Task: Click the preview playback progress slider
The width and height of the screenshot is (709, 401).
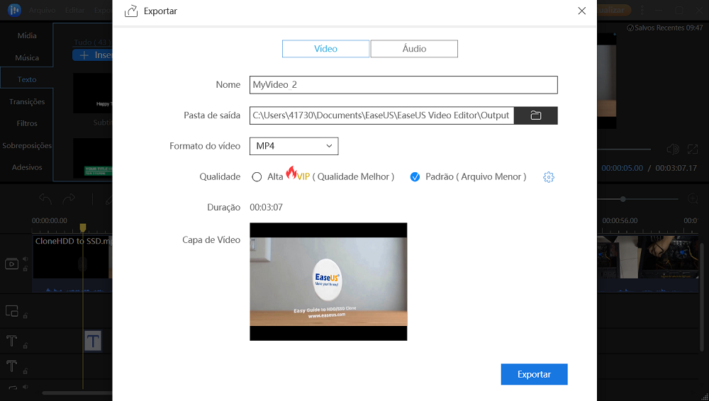Action: tap(624, 149)
